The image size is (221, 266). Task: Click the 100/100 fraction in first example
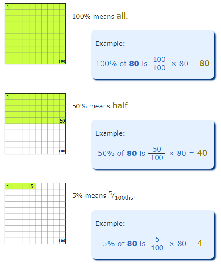coord(159,64)
